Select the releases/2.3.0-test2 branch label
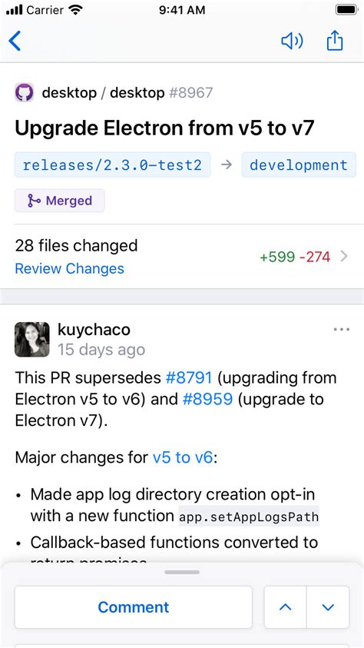Viewport: 364px width, 648px height. (x=113, y=165)
